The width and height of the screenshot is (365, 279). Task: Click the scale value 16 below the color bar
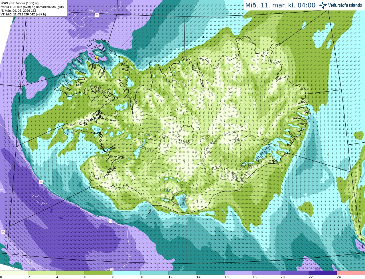click(226, 277)
